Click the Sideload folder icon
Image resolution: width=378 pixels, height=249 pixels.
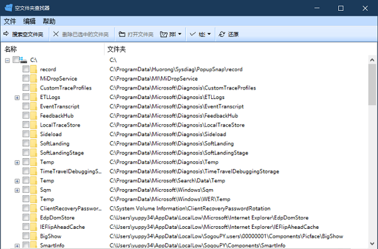[34, 134]
